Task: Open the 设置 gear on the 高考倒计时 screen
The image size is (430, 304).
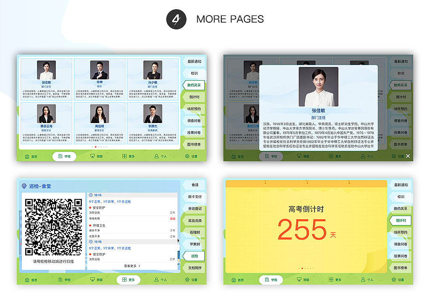Action: pyautogui.click(x=394, y=280)
